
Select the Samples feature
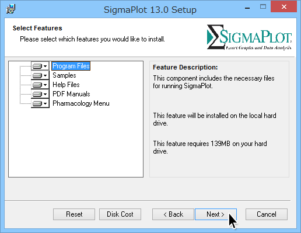click(64, 75)
